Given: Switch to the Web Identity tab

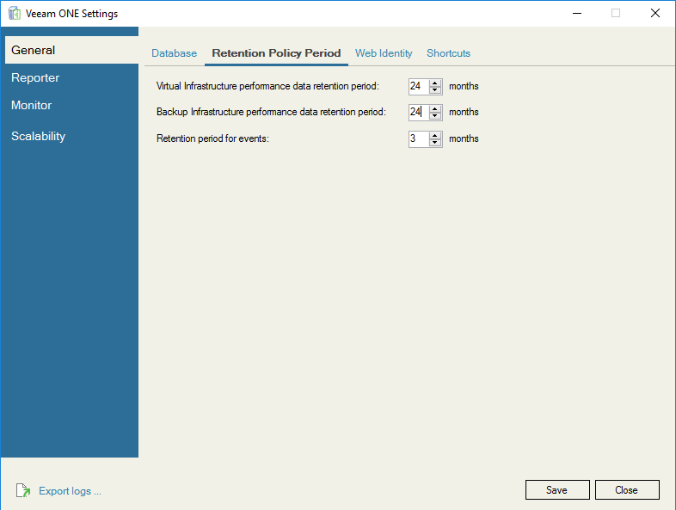Looking at the screenshot, I should click(x=384, y=53).
